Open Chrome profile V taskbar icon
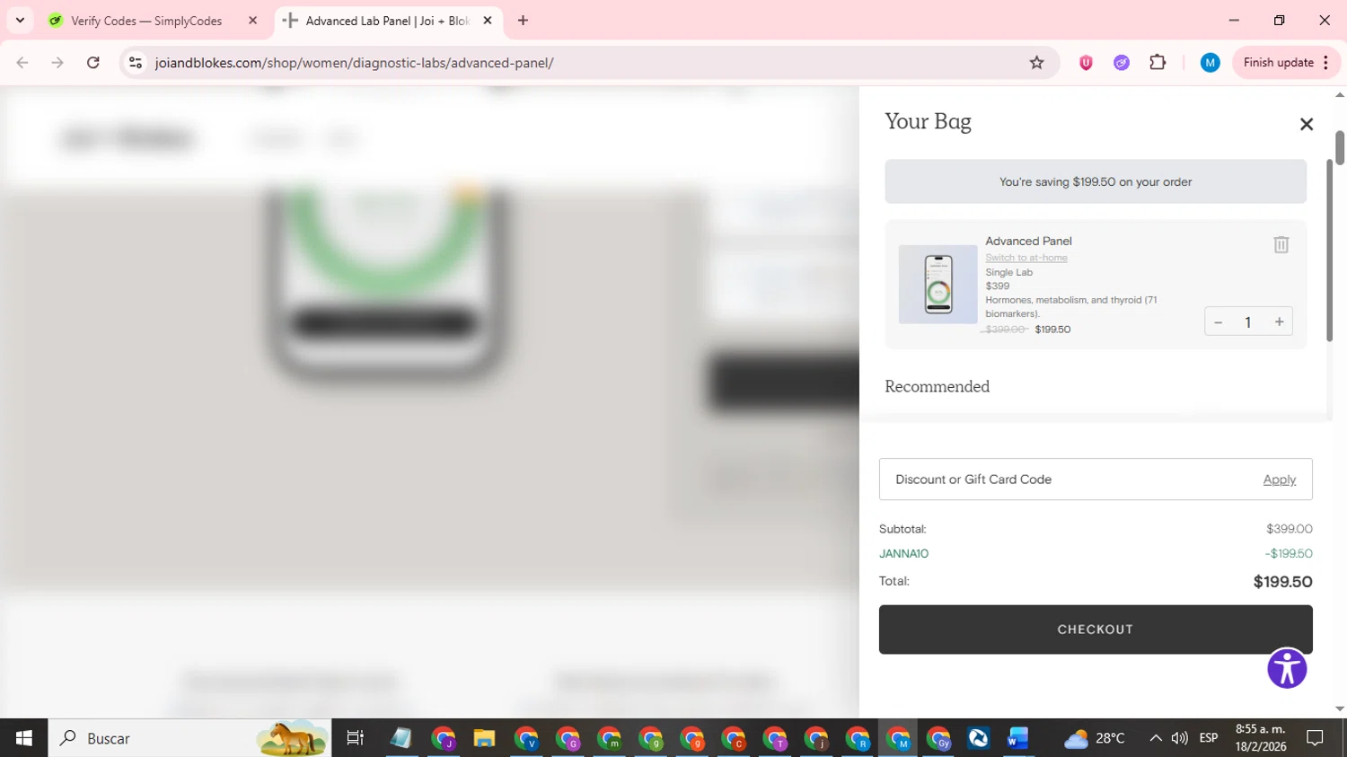The height and width of the screenshot is (757, 1347). click(526, 738)
